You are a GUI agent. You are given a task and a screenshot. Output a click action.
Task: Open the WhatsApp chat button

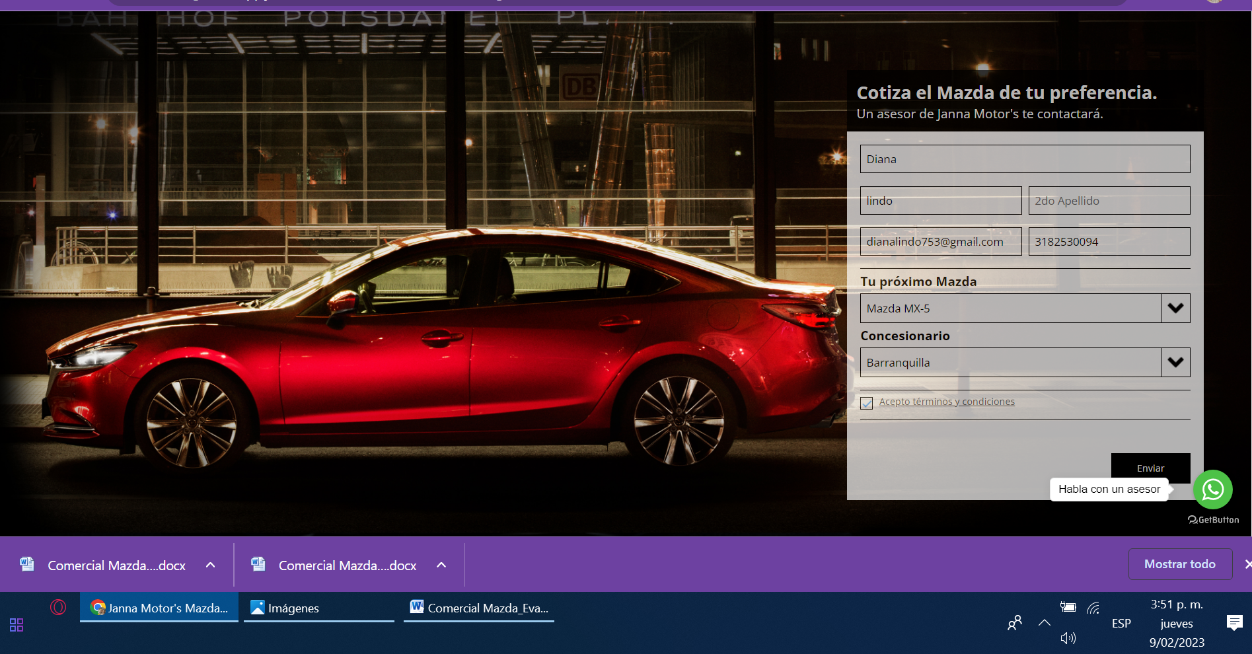point(1212,490)
